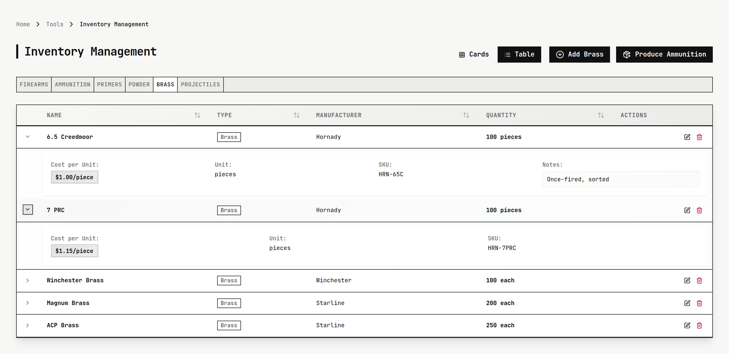Collapse the 7 PRC row details
The width and height of the screenshot is (729, 354).
click(x=27, y=210)
